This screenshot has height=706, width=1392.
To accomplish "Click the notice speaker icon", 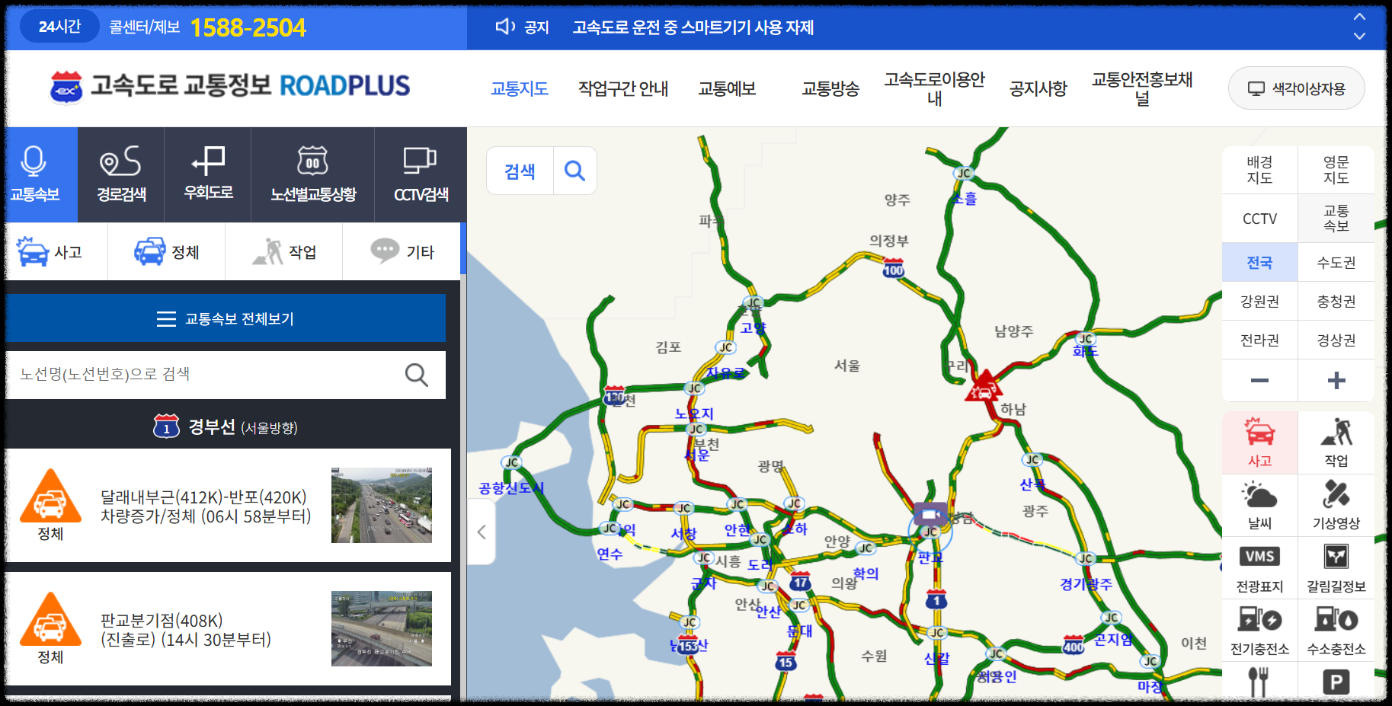I will pyautogui.click(x=505, y=27).
